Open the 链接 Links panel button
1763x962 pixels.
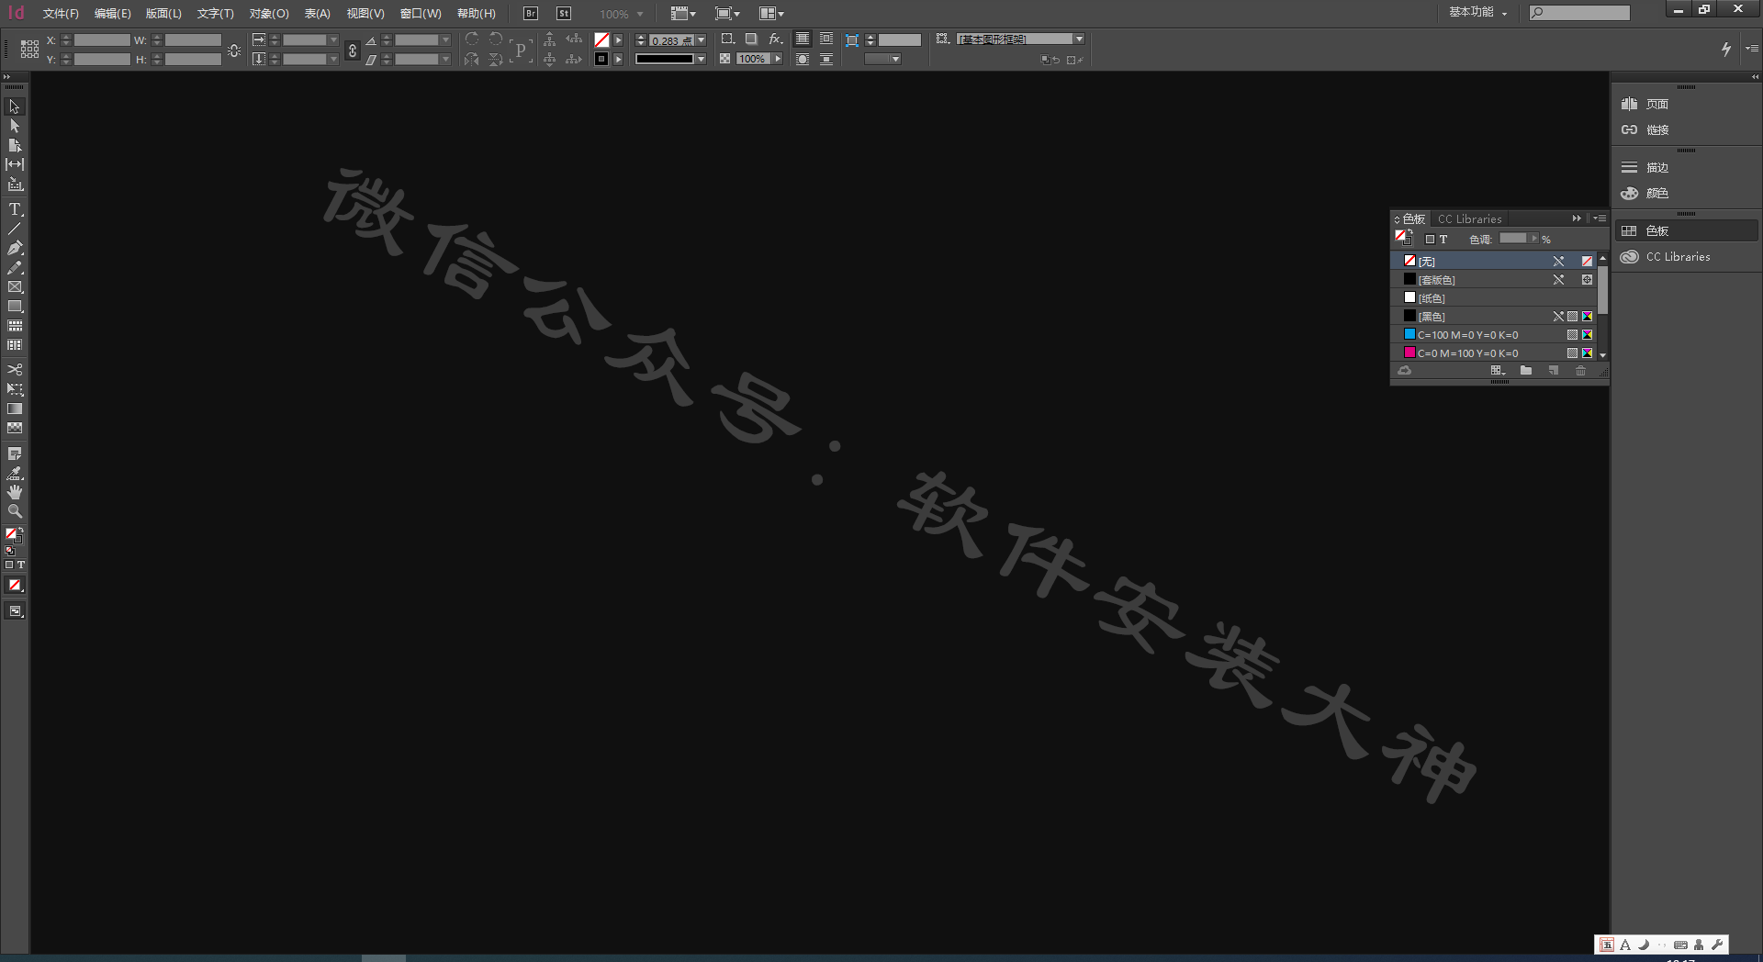[x=1686, y=129]
